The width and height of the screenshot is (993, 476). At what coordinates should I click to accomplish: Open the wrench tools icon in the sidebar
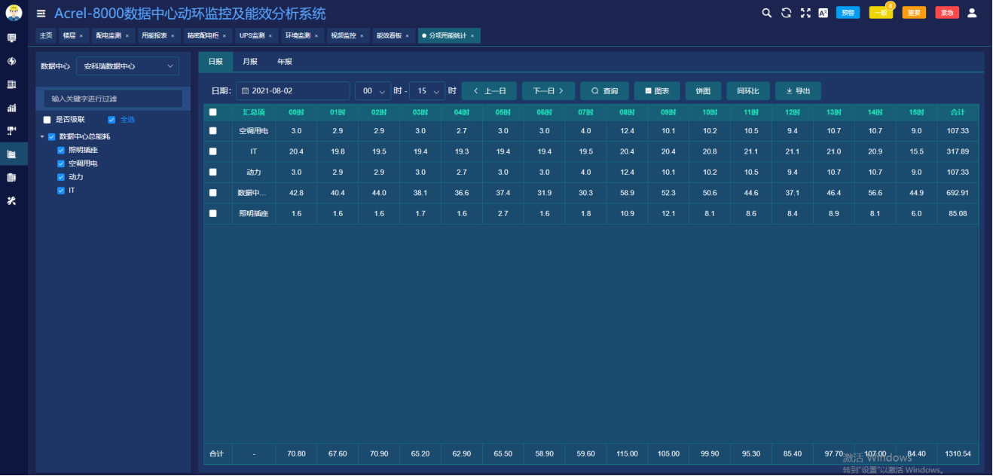click(12, 200)
